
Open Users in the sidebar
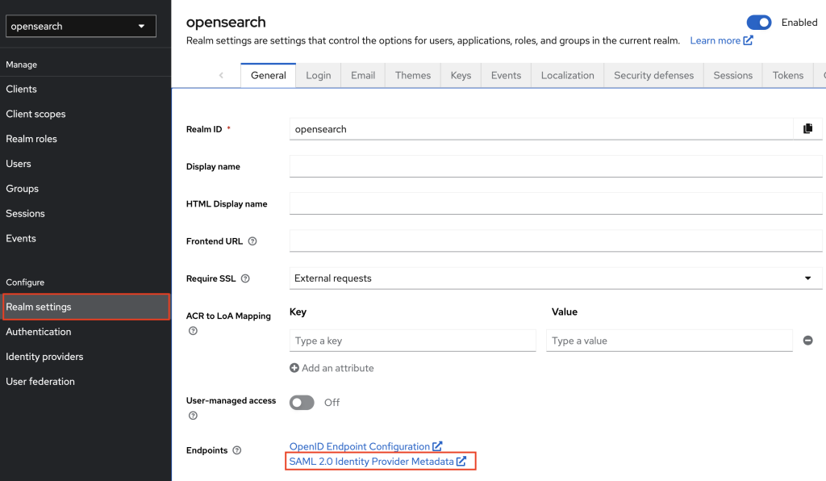click(86, 164)
